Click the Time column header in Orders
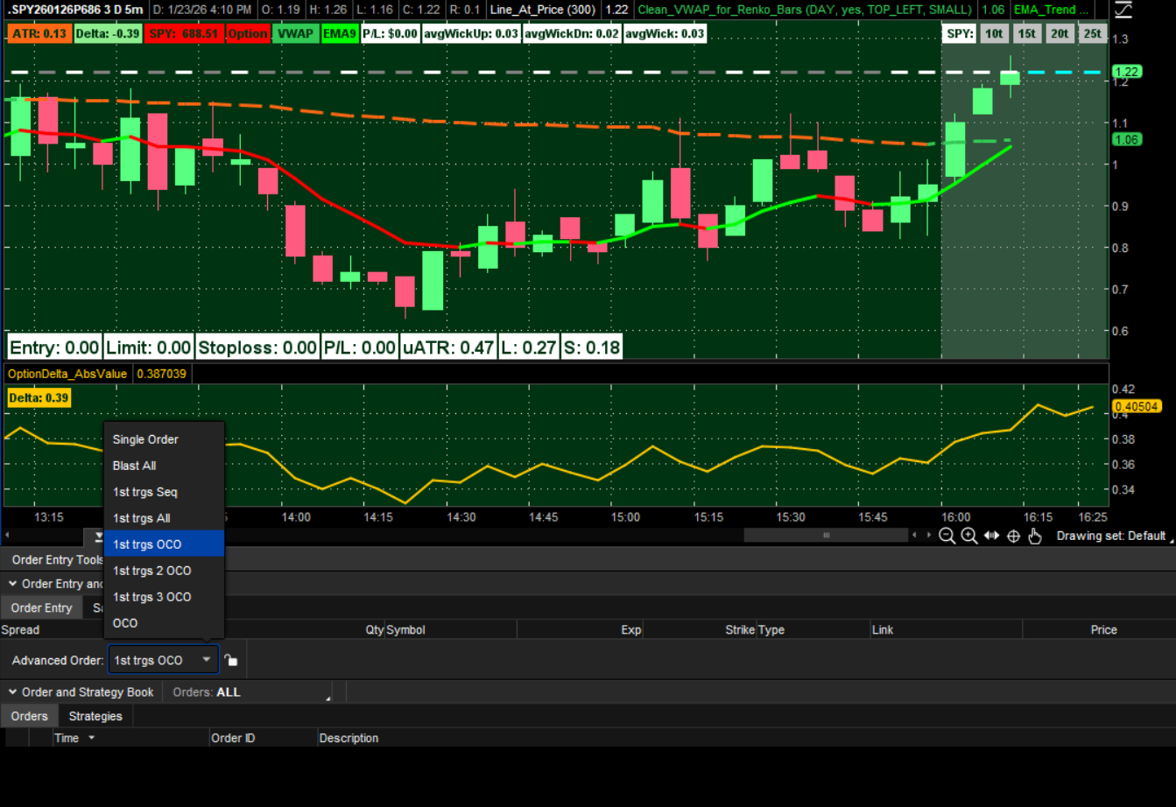 67,738
